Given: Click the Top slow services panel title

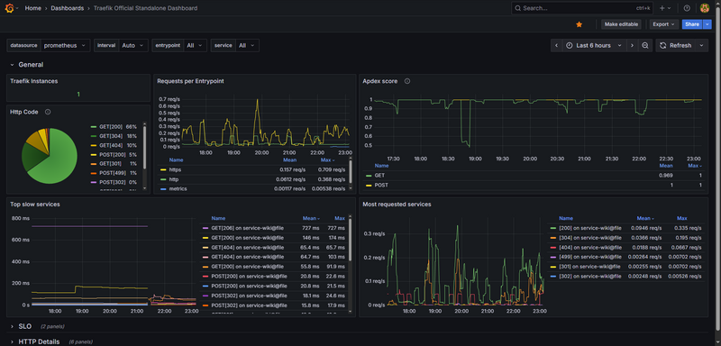Looking at the screenshot, I should pyautogui.click(x=35, y=204).
